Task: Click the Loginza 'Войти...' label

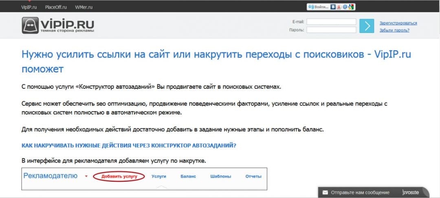Action: pos(321,7)
